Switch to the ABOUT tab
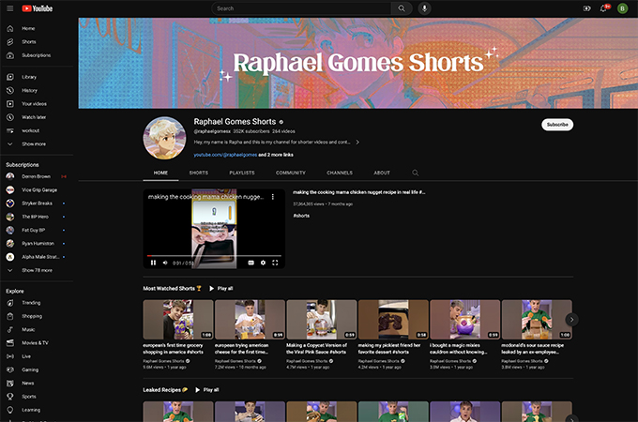 [x=382, y=173]
